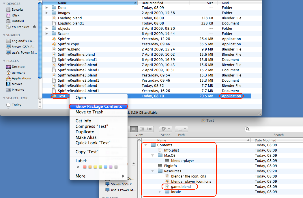This screenshot has height=198, width=303.
Task: Open the More submenu
Action: (x=99, y=176)
